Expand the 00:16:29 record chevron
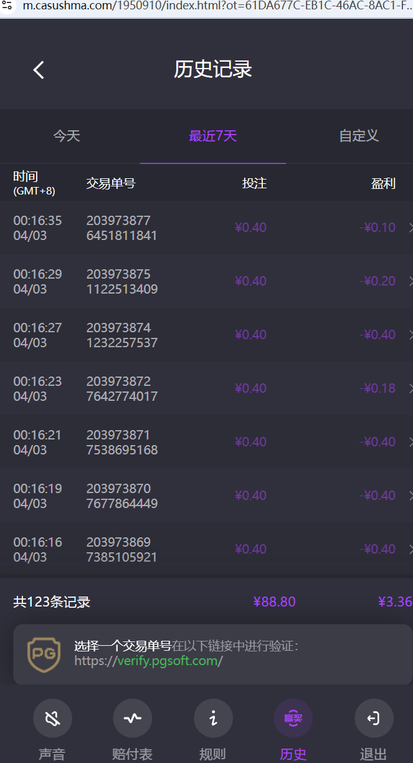Viewport: 413px width, 763px height. point(410,282)
